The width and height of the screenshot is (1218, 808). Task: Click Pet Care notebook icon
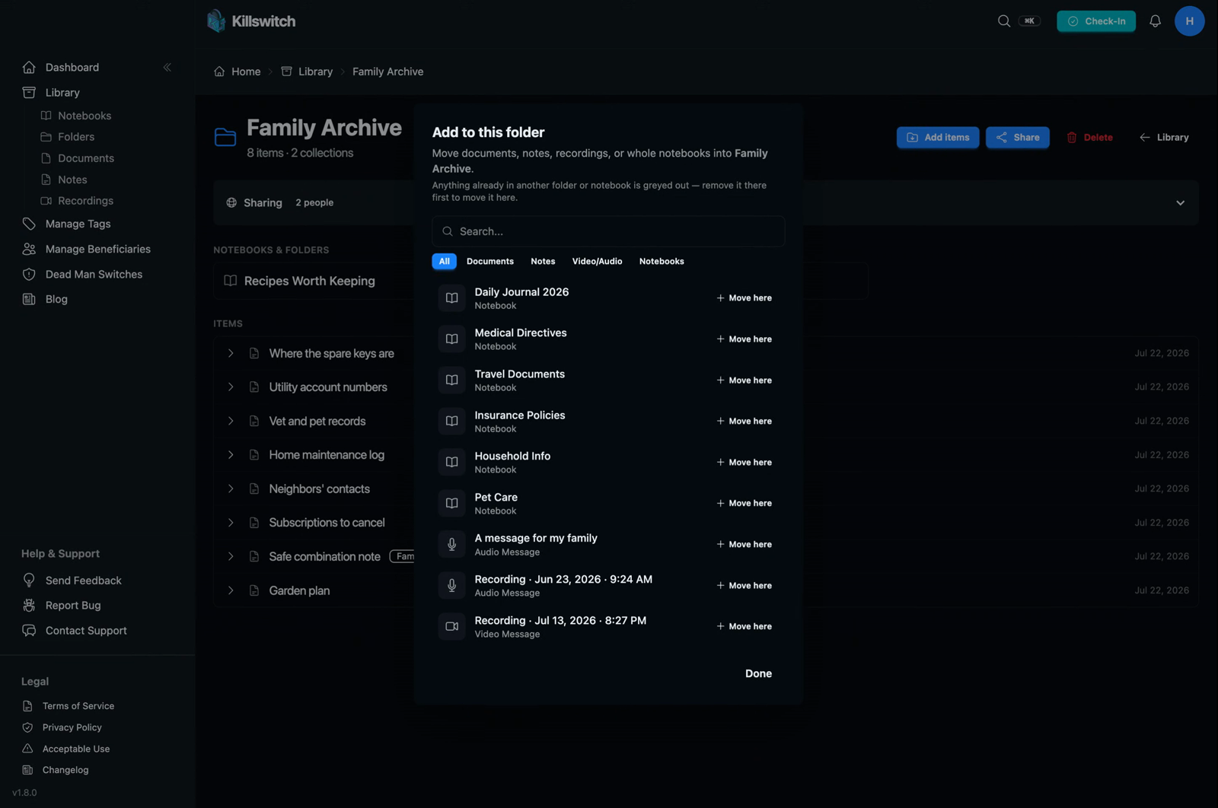(451, 503)
